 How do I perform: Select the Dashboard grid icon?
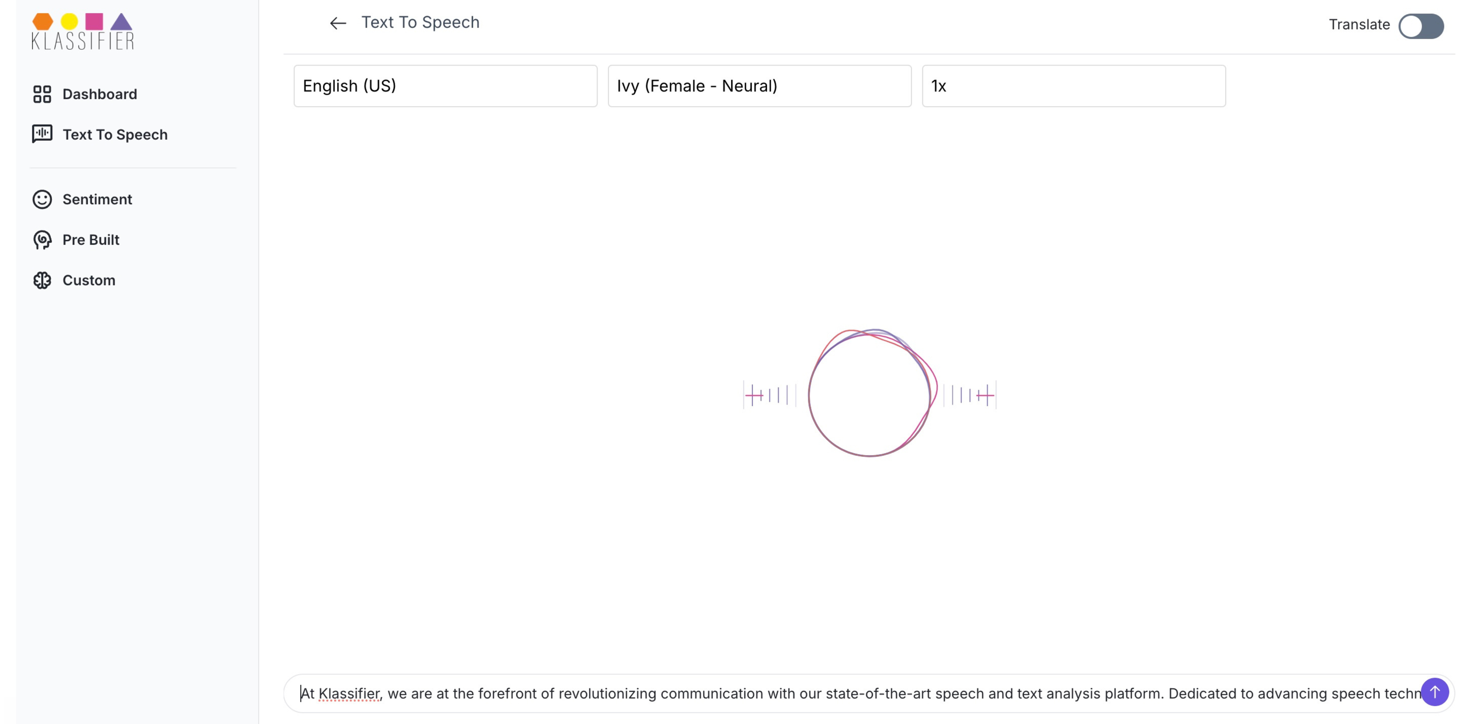pyautogui.click(x=42, y=94)
